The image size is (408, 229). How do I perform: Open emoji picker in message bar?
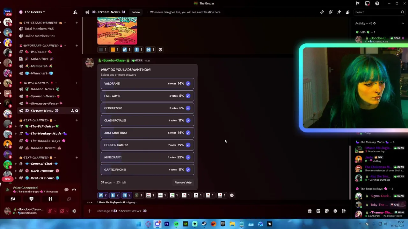[x=335, y=211]
